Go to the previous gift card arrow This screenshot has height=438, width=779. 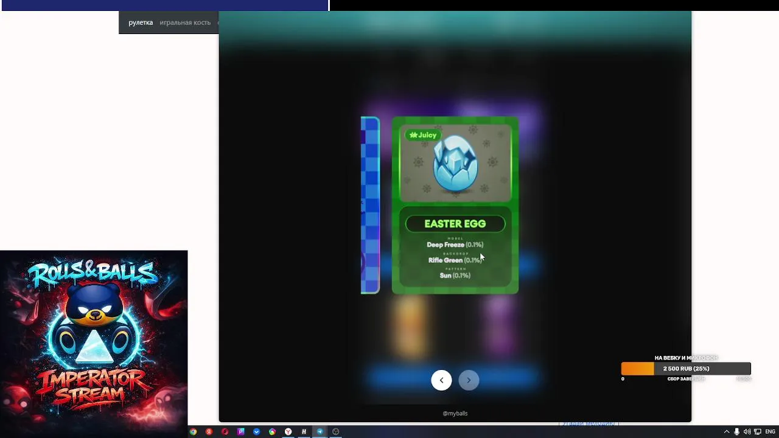[x=441, y=380]
